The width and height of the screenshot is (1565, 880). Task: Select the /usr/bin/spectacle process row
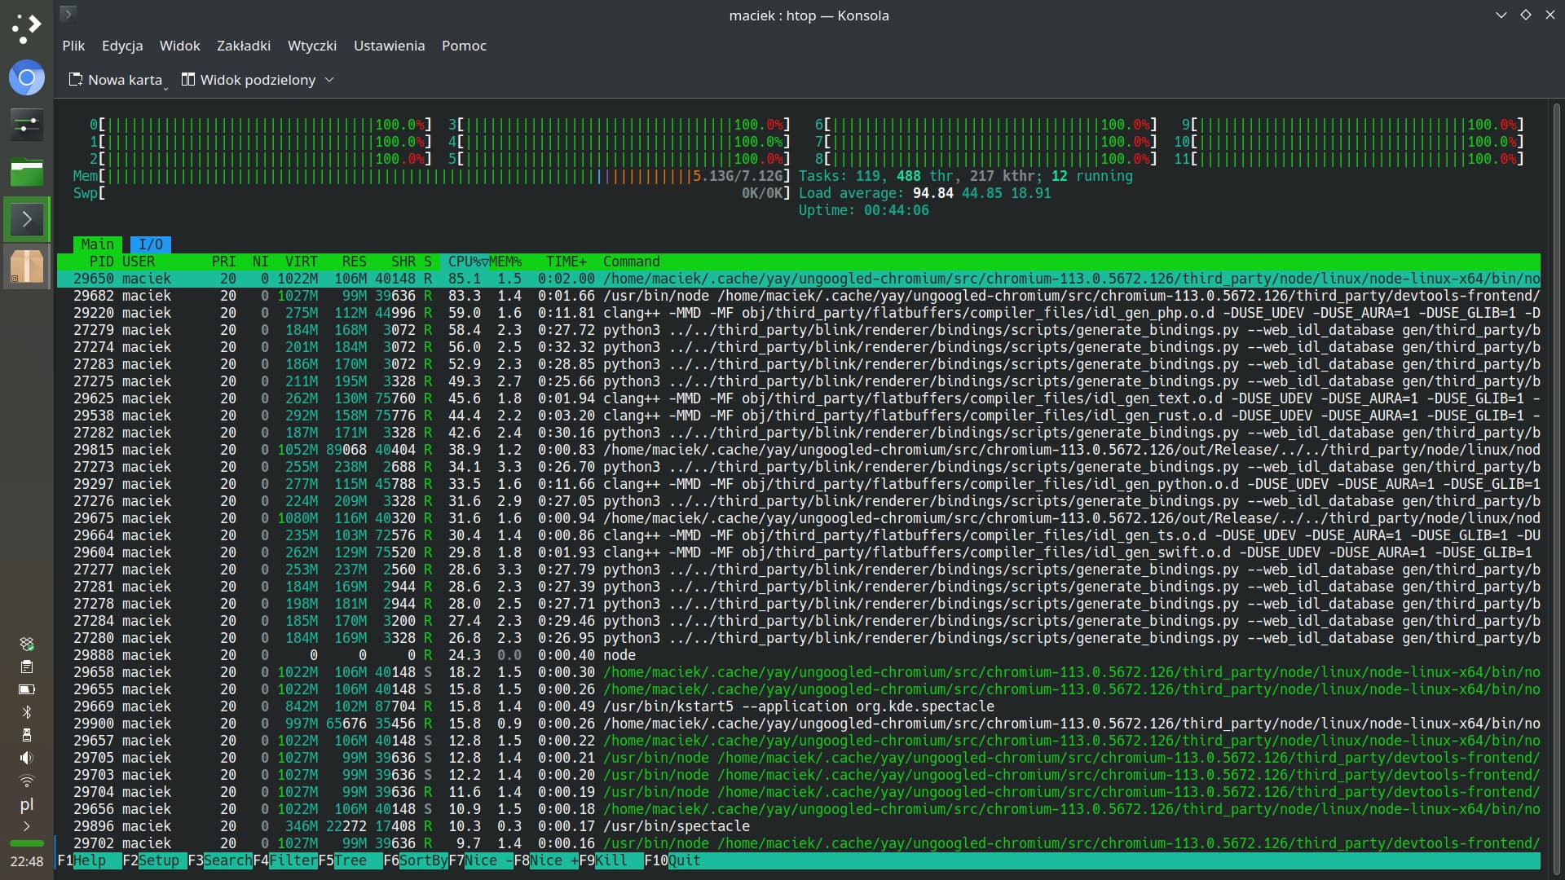pos(799,826)
